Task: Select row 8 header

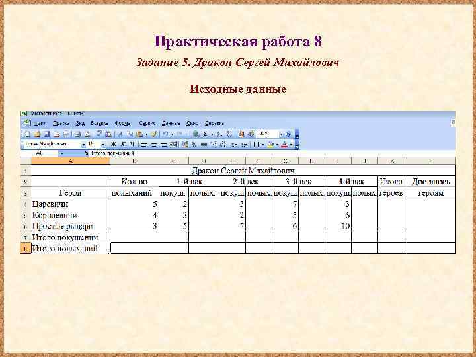Action: coord(26,249)
